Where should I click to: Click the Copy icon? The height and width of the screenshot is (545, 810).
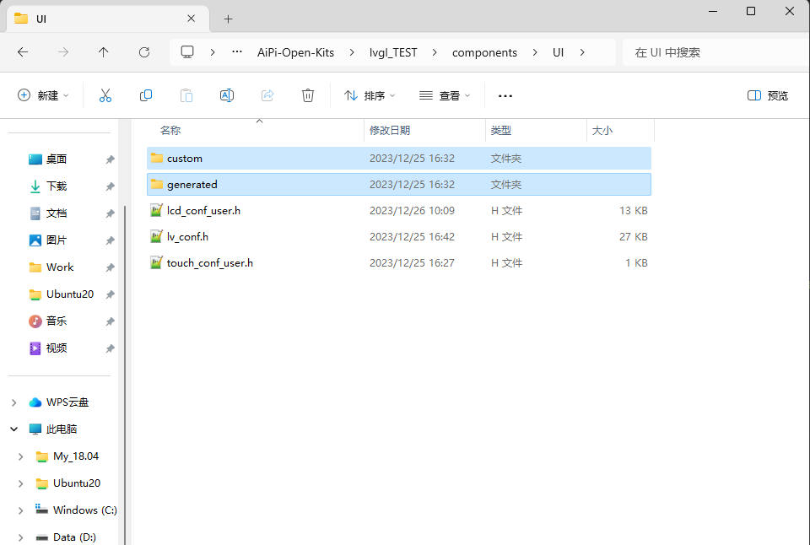coord(145,95)
